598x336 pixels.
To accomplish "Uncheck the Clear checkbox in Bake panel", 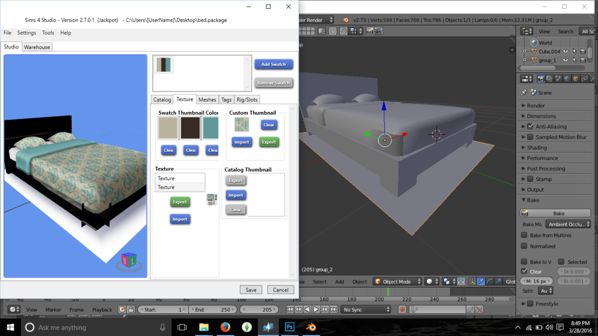I will click(x=524, y=271).
